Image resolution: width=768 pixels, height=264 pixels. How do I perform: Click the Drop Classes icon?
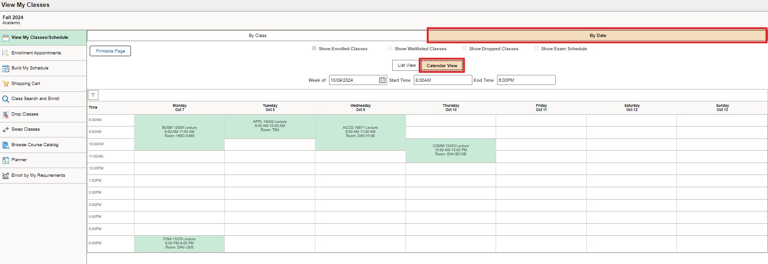tap(5, 114)
